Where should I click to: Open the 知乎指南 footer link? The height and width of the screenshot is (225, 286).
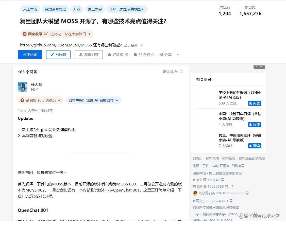[x=212, y=159]
